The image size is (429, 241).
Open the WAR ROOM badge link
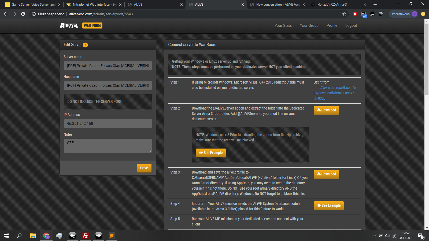coord(92,25)
